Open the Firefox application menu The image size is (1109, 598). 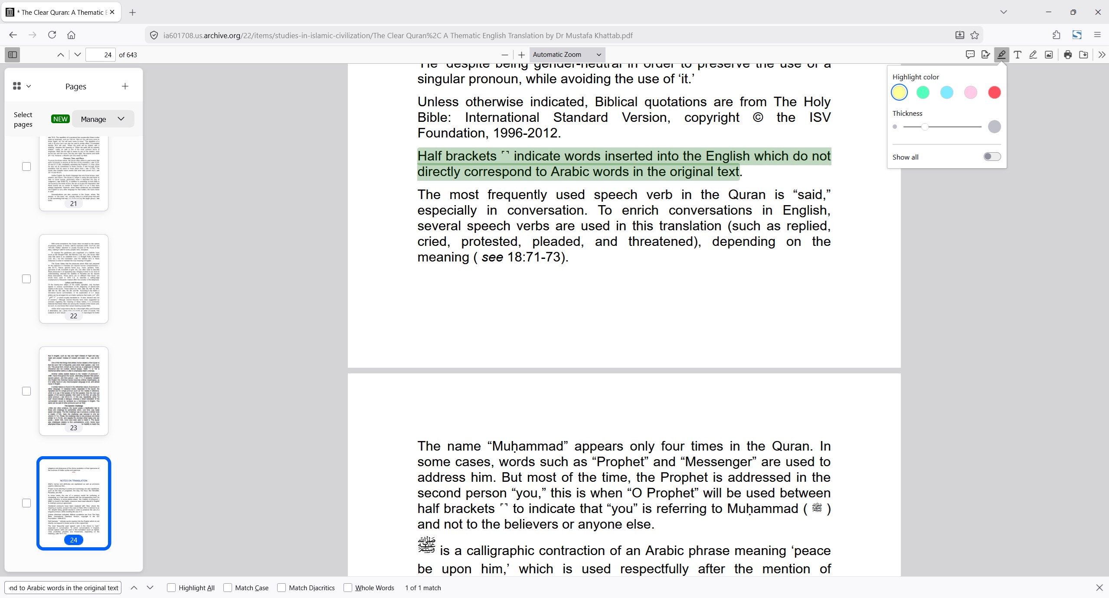(x=1097, y=35)
